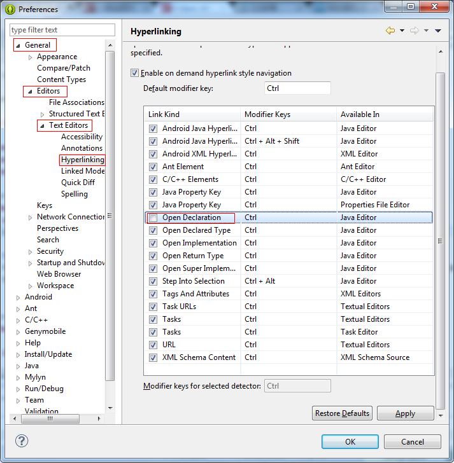The image size is (454, 463).
Task: Expand the Java preferences node
Action: click(x=18, y=366)
